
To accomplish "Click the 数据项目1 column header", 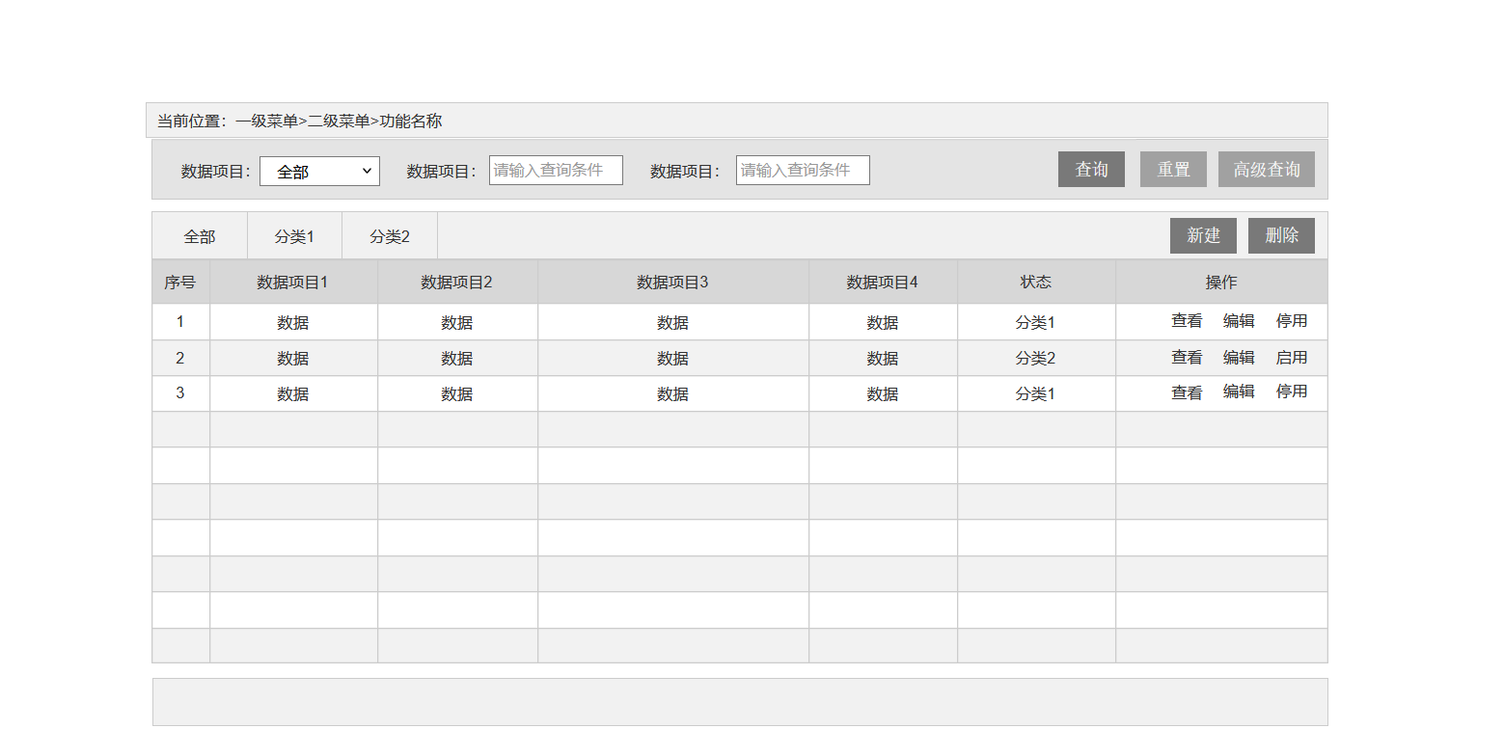I will click(x=293, y=283).
